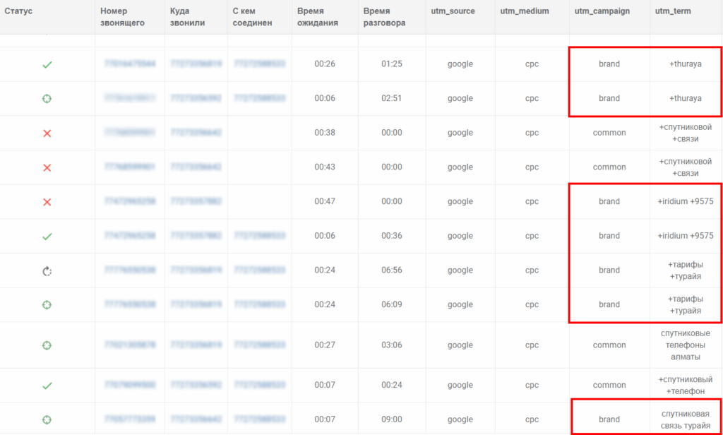This screenshot has height=435, width=723.
Task: Click the target status icon for the 02:51 call
Action: 47,99
